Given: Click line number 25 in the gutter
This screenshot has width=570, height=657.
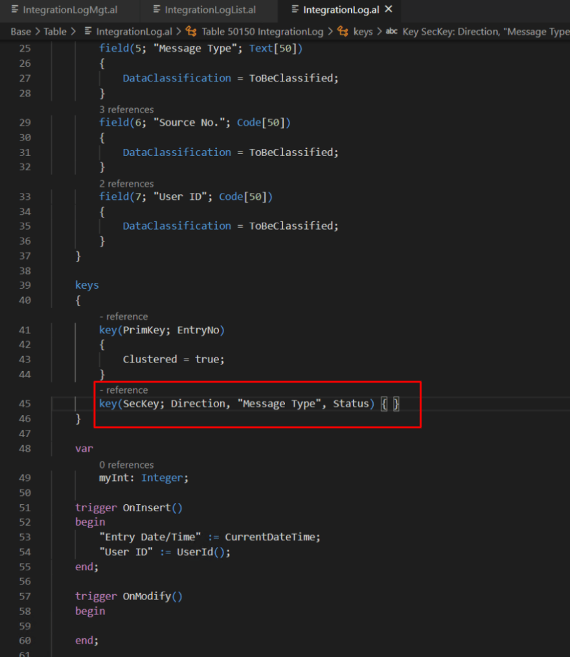Looking at the screenshot, I should click(x=25, y=49).
